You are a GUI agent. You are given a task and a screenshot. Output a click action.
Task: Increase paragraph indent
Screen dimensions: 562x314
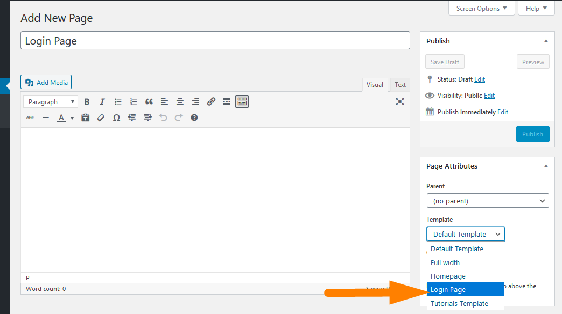(147, 118)
